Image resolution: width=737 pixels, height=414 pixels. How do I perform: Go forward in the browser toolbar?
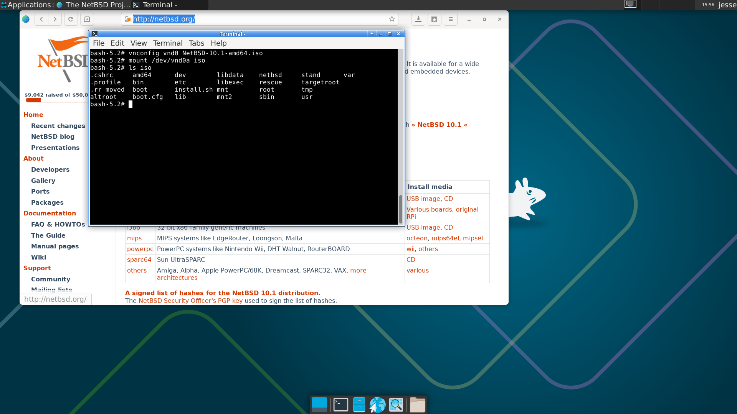(x=55, y=19)
